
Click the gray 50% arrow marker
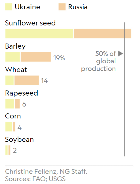[x=120, y=53]
